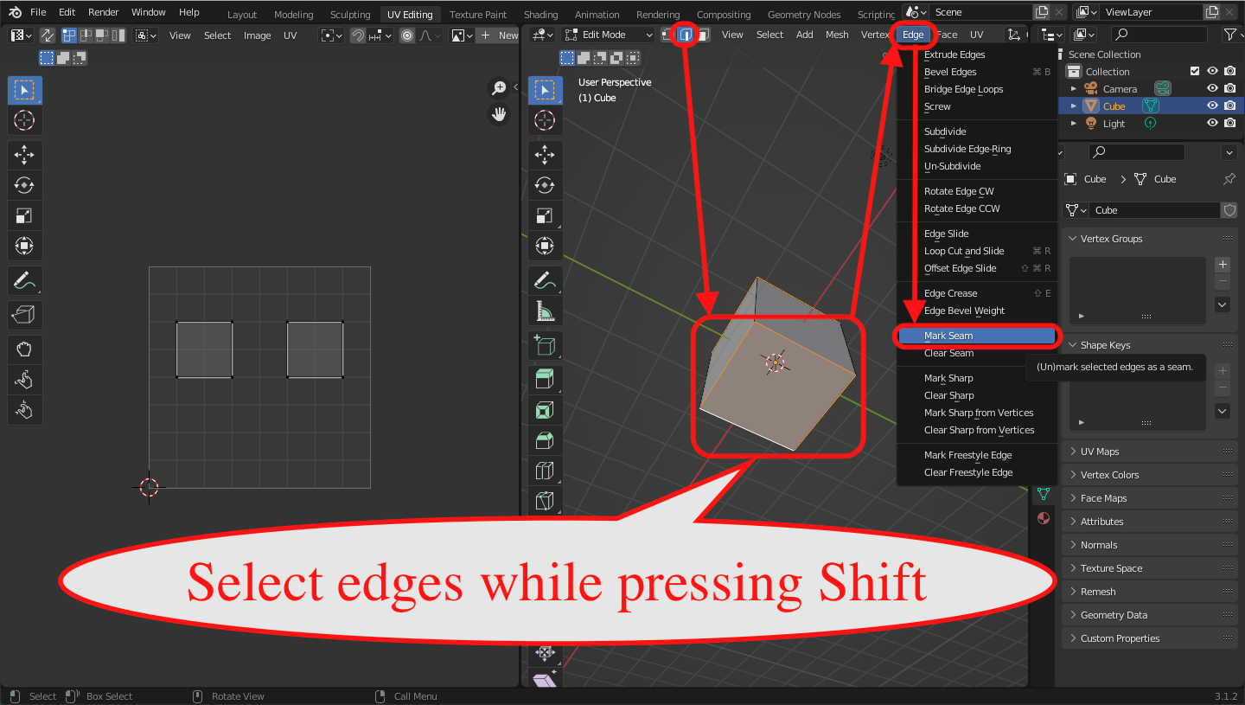Add a vertex group with plus button

click(1223, 265)
